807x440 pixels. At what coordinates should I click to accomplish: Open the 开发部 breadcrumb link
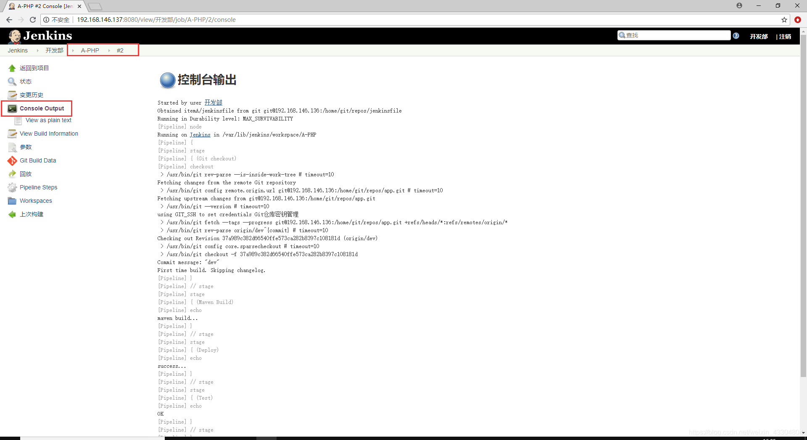(54, 50)
